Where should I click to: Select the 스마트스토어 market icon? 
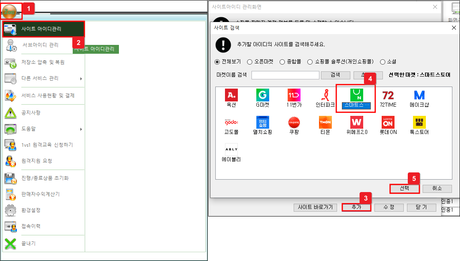pyautogui.click(x=356, y=95)
